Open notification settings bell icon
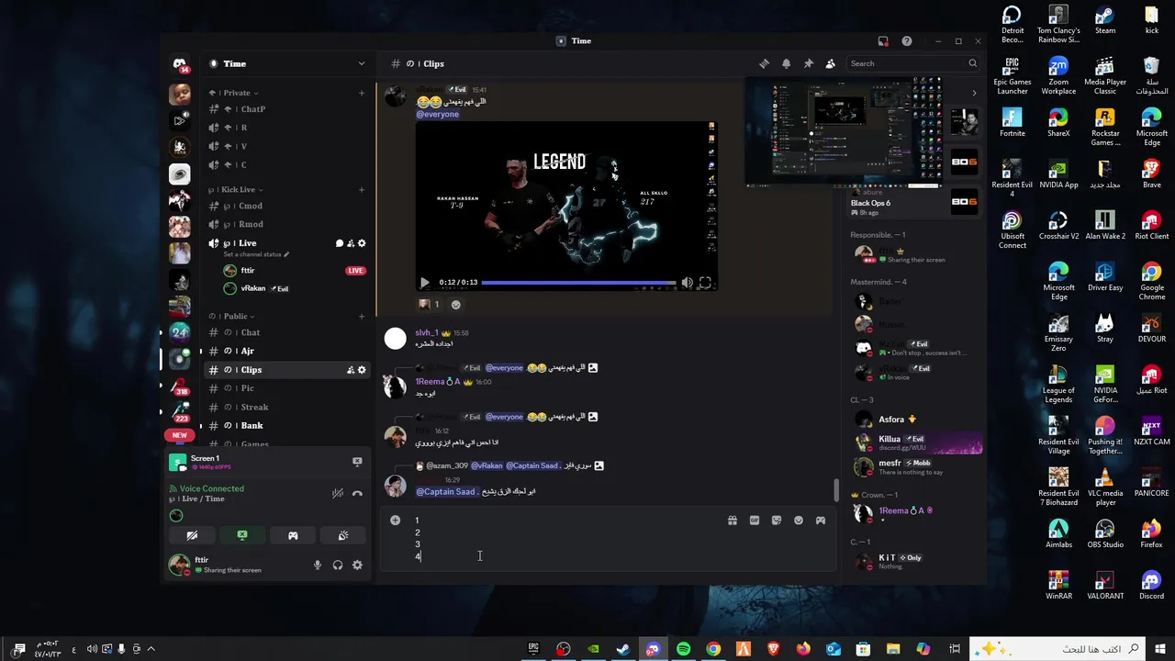The height and width of the screenshot is (661, 1175). pos(786,63)
